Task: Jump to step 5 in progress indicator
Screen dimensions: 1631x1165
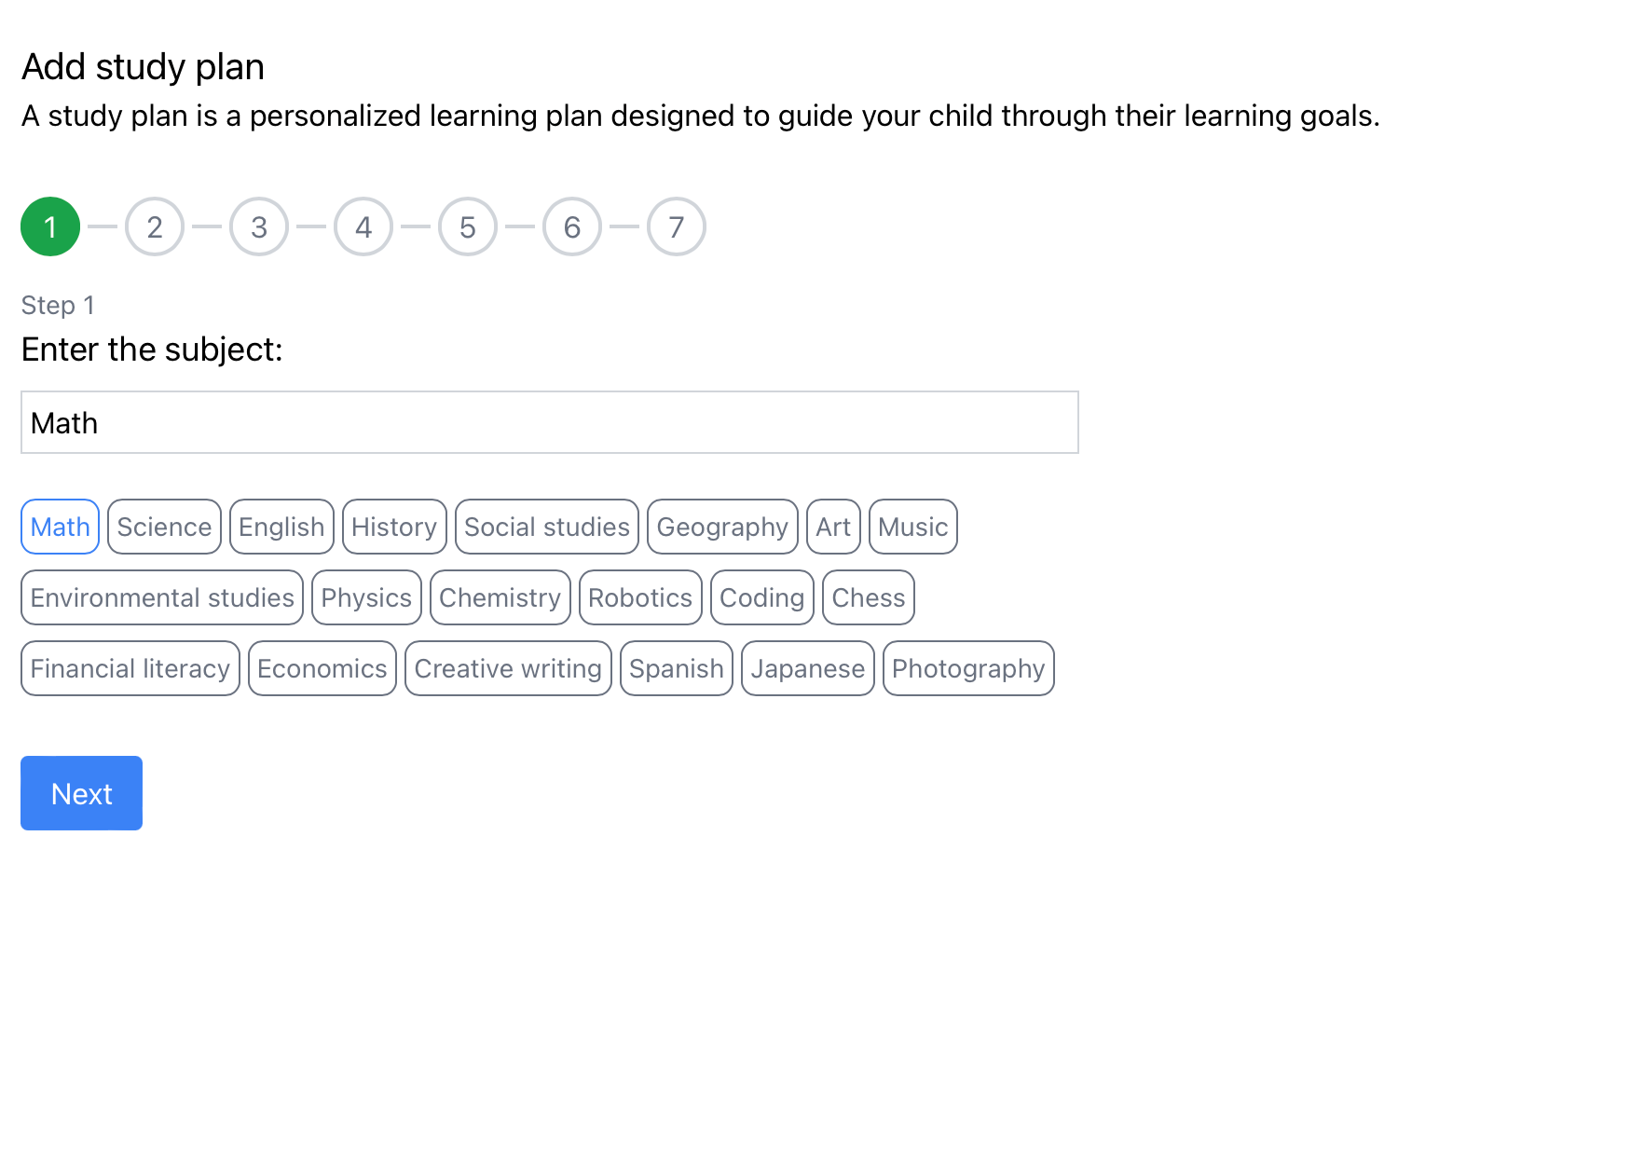Action: click(x=468, y=226)
